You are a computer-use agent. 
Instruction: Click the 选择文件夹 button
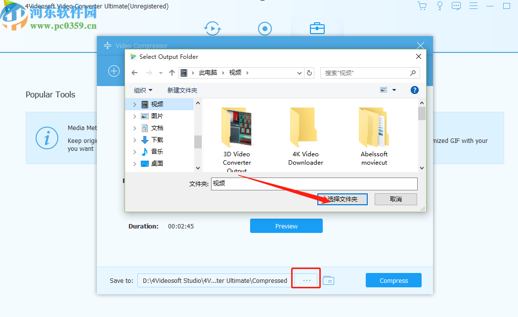coord(342,199)
